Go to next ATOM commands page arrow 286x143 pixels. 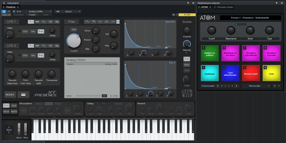(237, 86)
